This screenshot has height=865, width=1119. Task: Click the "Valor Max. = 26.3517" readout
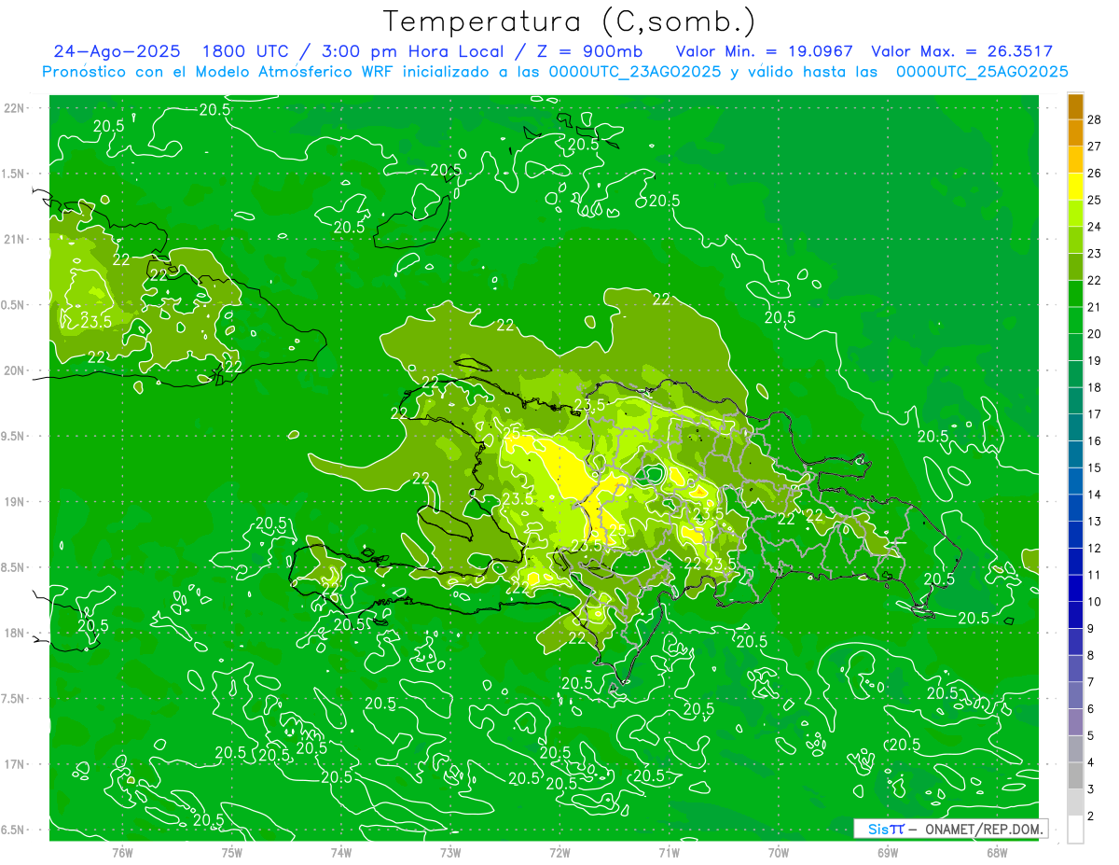pyautogui.click(x=961, y=51)
